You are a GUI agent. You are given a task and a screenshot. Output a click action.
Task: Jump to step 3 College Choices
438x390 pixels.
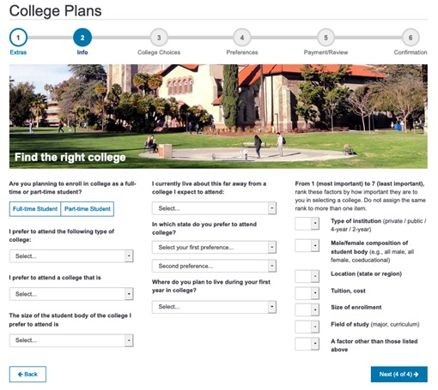point(159,38)
